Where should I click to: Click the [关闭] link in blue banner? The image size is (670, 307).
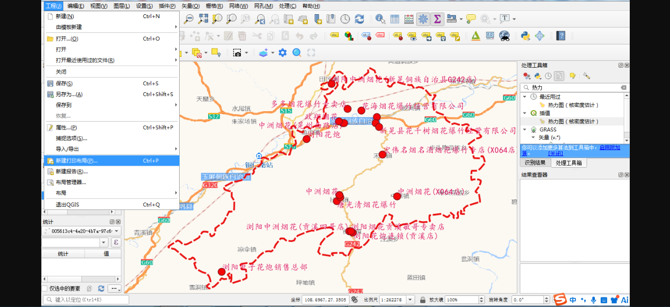pyautogui.click(x=556, y=153)
